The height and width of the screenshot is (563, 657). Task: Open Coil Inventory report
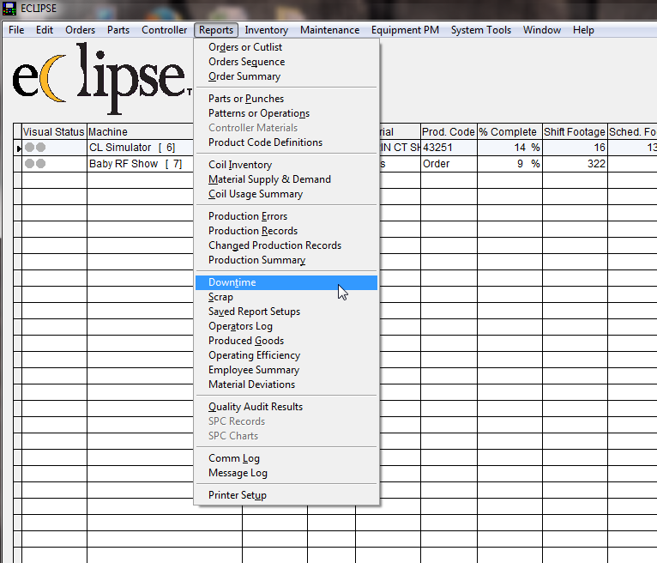(286, 165)
